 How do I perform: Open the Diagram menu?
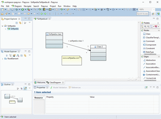(17, 6)
